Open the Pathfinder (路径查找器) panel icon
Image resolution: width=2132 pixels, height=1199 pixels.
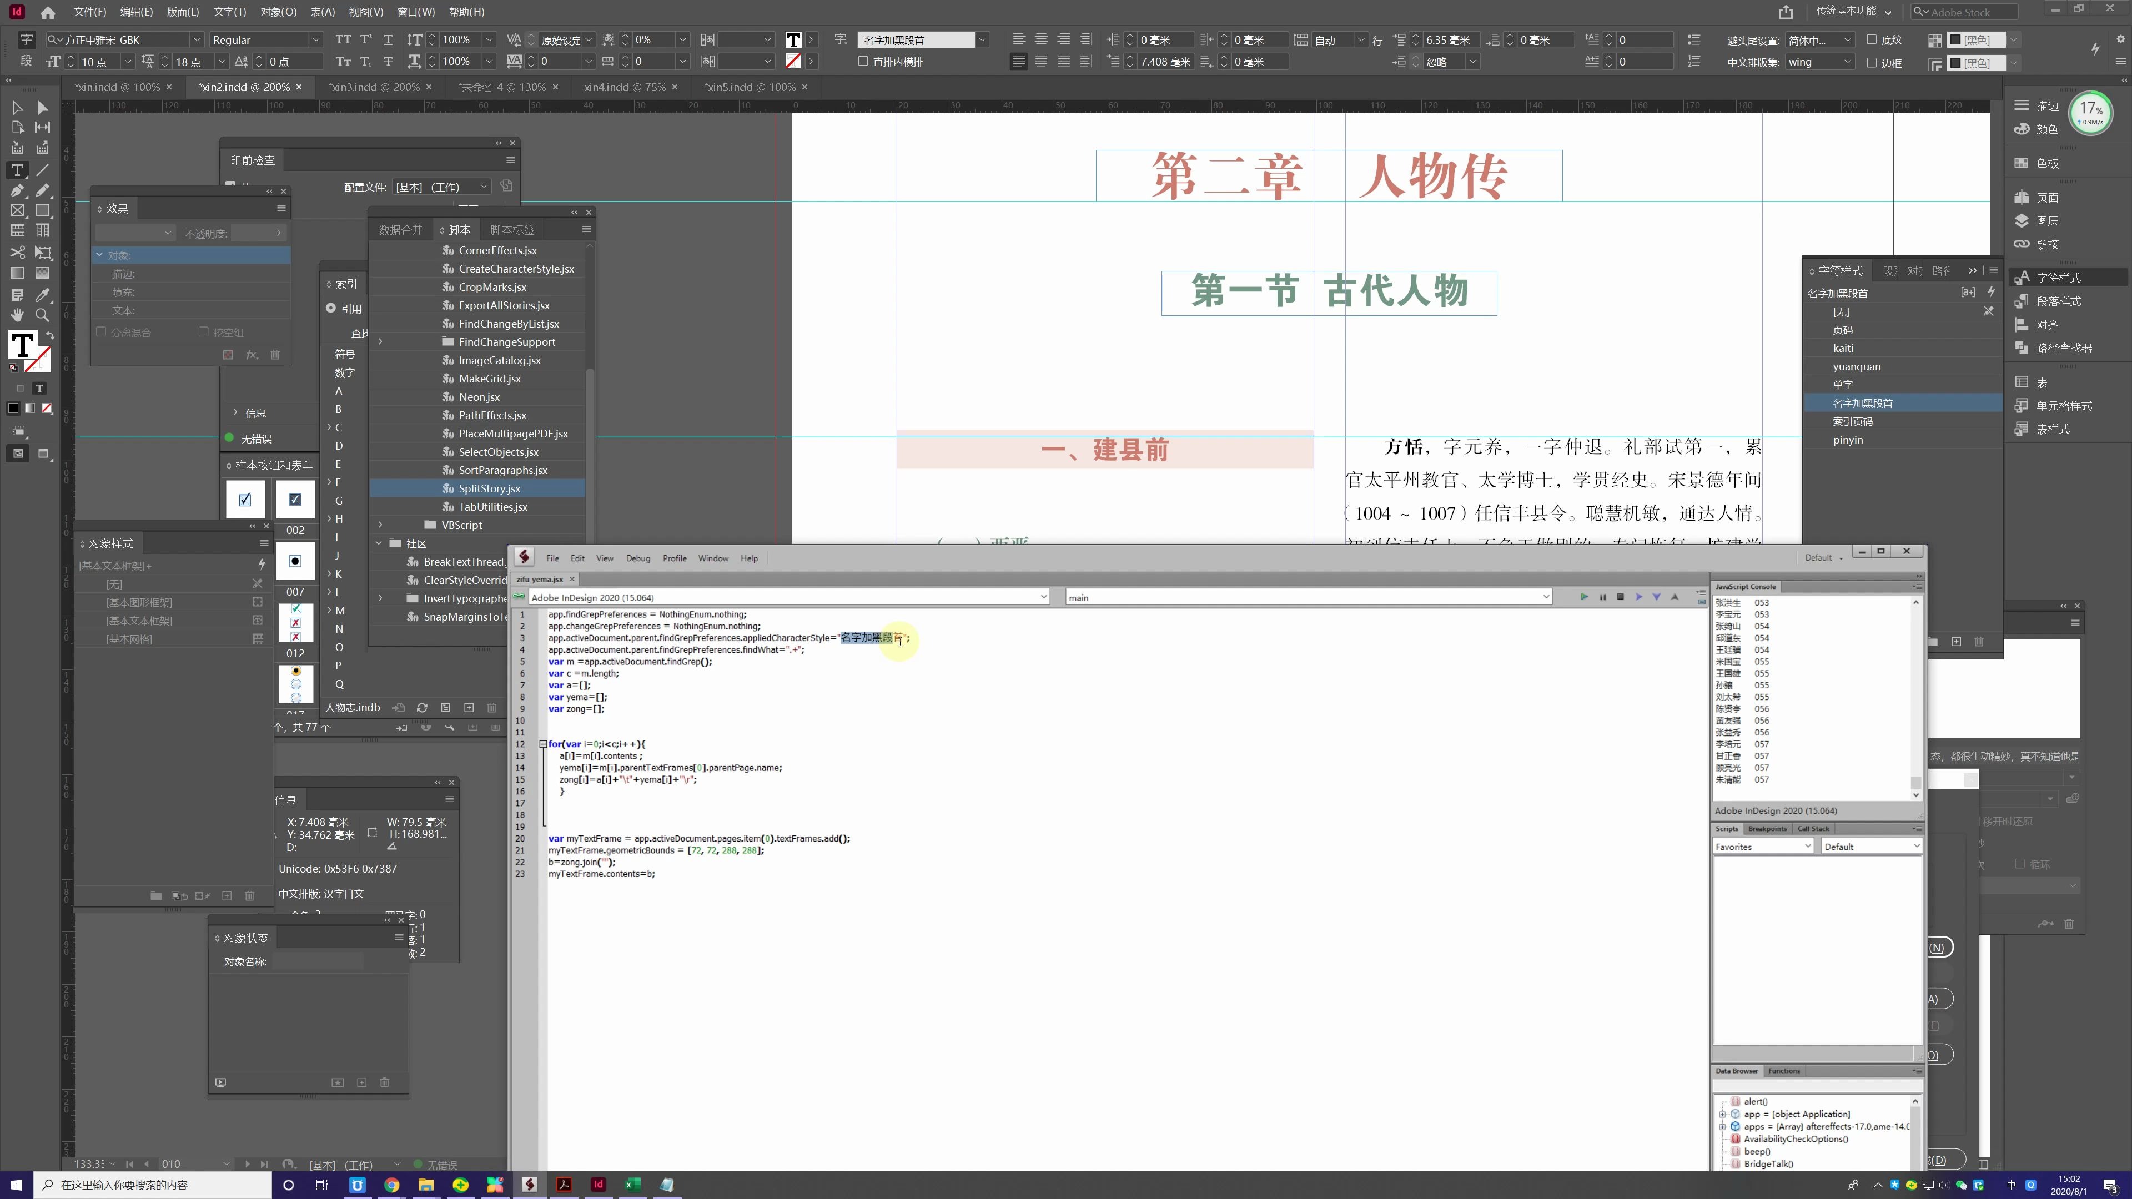(x=2022, y=347)
